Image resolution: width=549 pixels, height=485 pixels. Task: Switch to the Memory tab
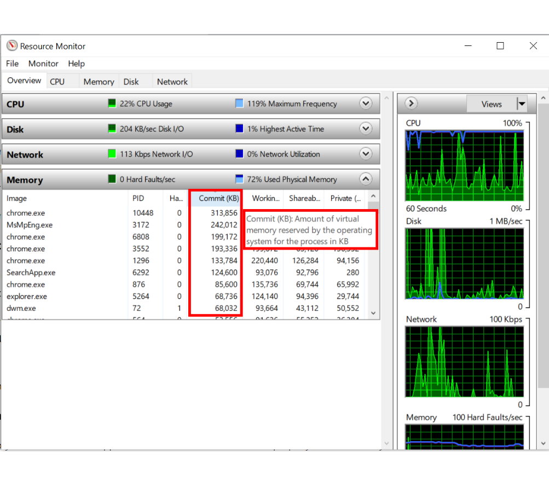click(99, 82)
